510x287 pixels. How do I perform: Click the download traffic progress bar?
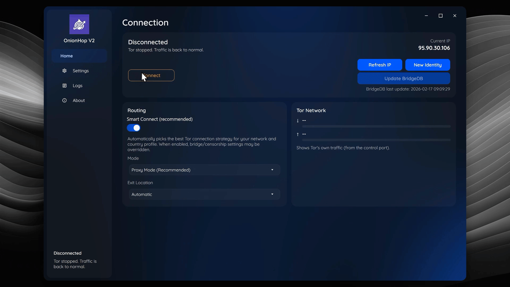(x=376, y=126)
